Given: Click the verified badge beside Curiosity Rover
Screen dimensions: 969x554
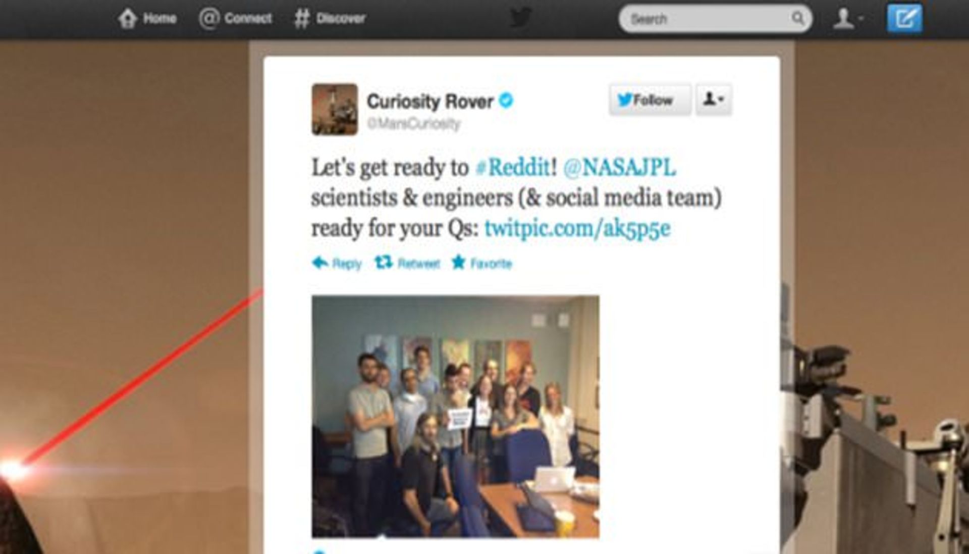Looking at the screenshot, I should [506, 100].
